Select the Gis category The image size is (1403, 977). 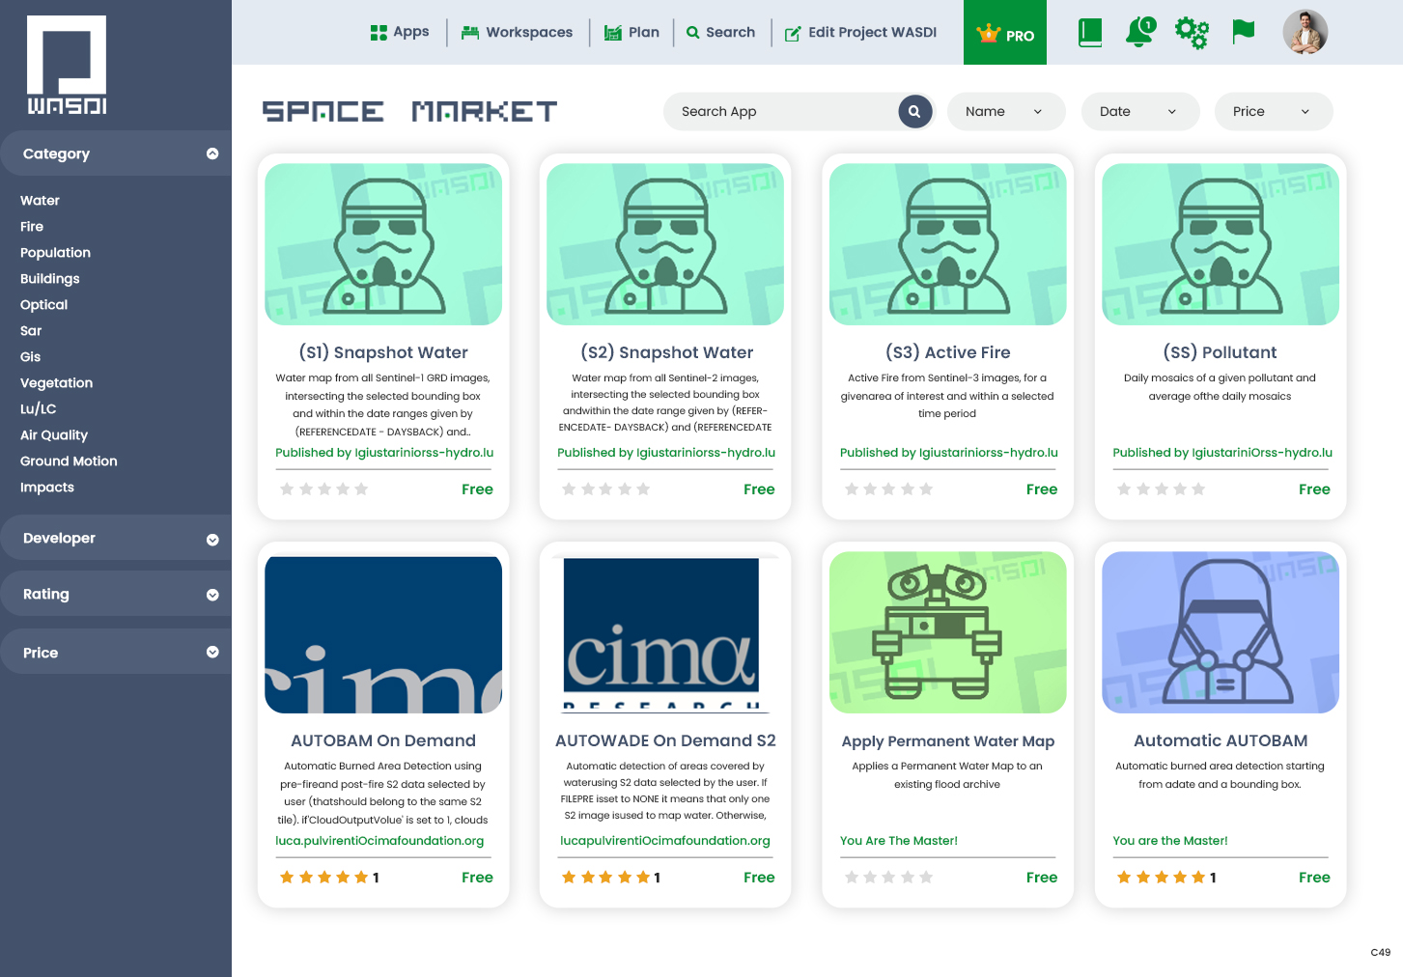tap(30, 357)
